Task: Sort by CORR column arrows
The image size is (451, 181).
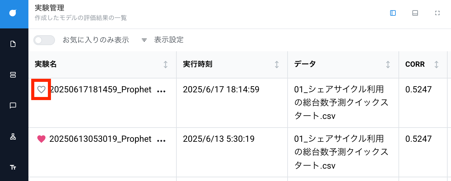Action: (436, 65)
